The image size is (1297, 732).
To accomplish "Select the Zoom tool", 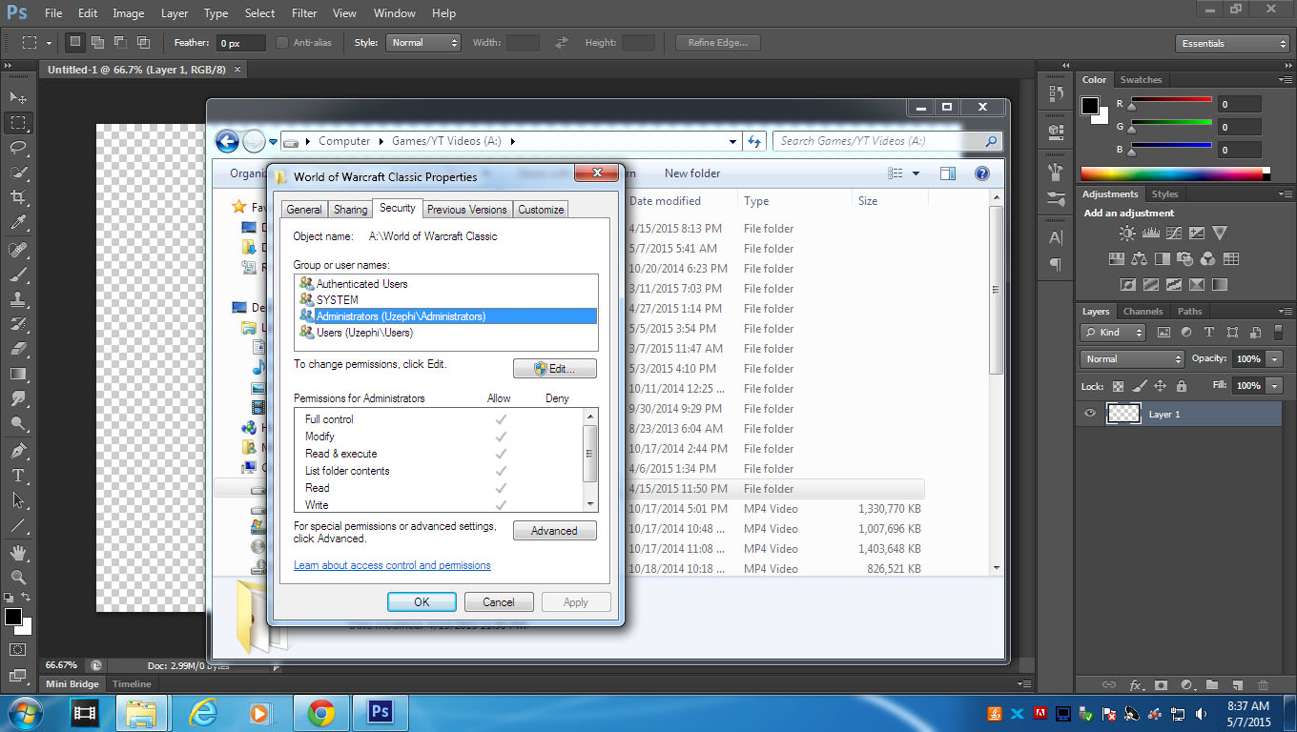I will (x=18, y=577).
